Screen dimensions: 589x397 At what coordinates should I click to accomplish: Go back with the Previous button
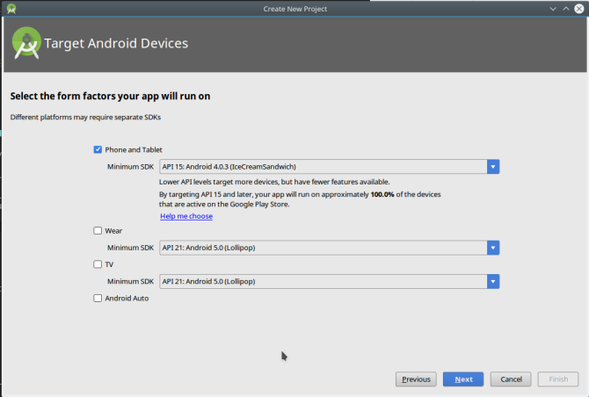point(416,379)
